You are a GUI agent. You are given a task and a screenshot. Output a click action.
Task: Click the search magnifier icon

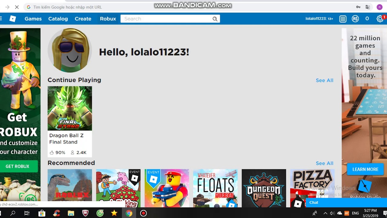pos(215,19)
